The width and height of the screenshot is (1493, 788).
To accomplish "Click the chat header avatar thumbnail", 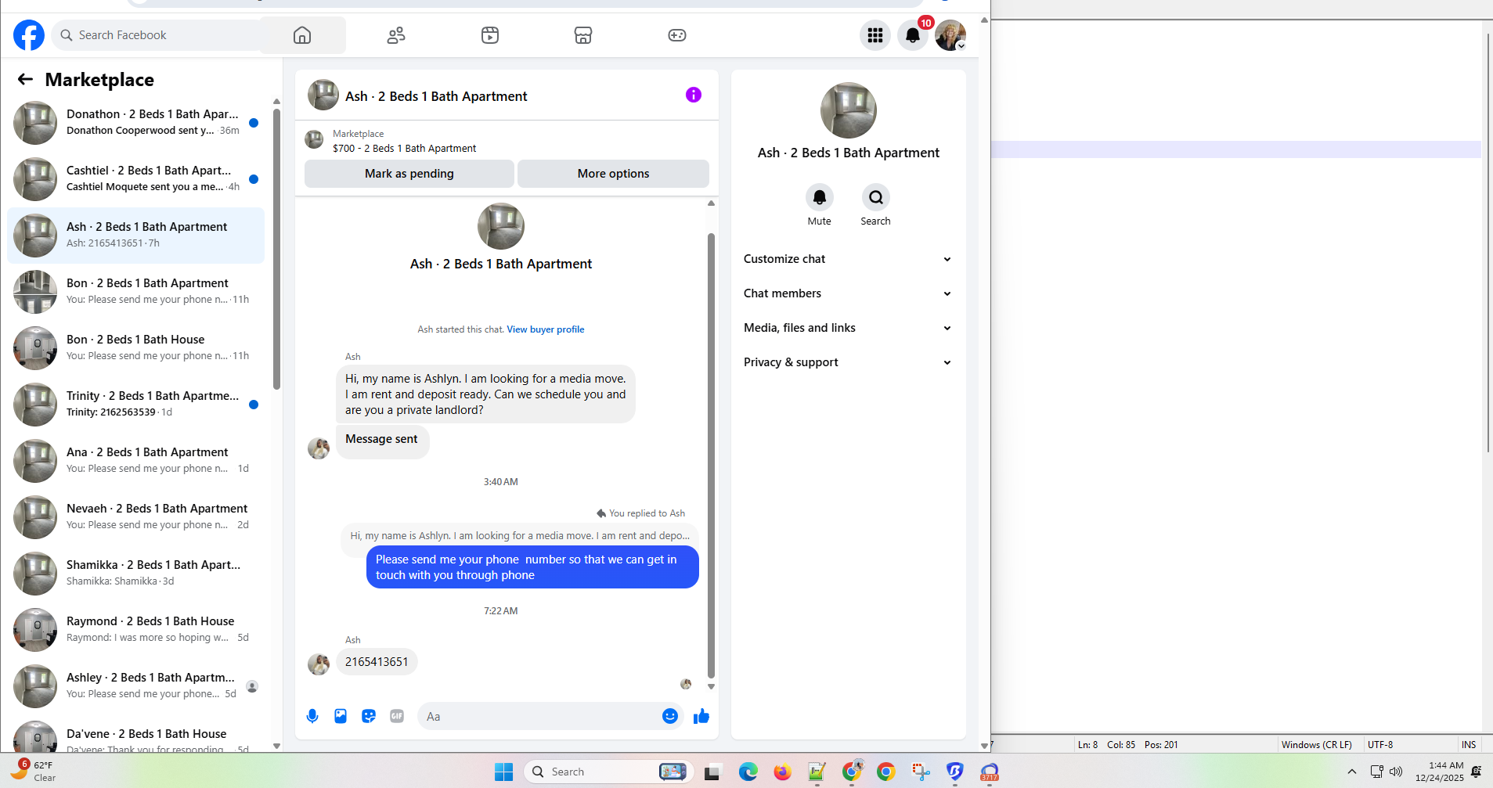I will click(x=323, y=95).
